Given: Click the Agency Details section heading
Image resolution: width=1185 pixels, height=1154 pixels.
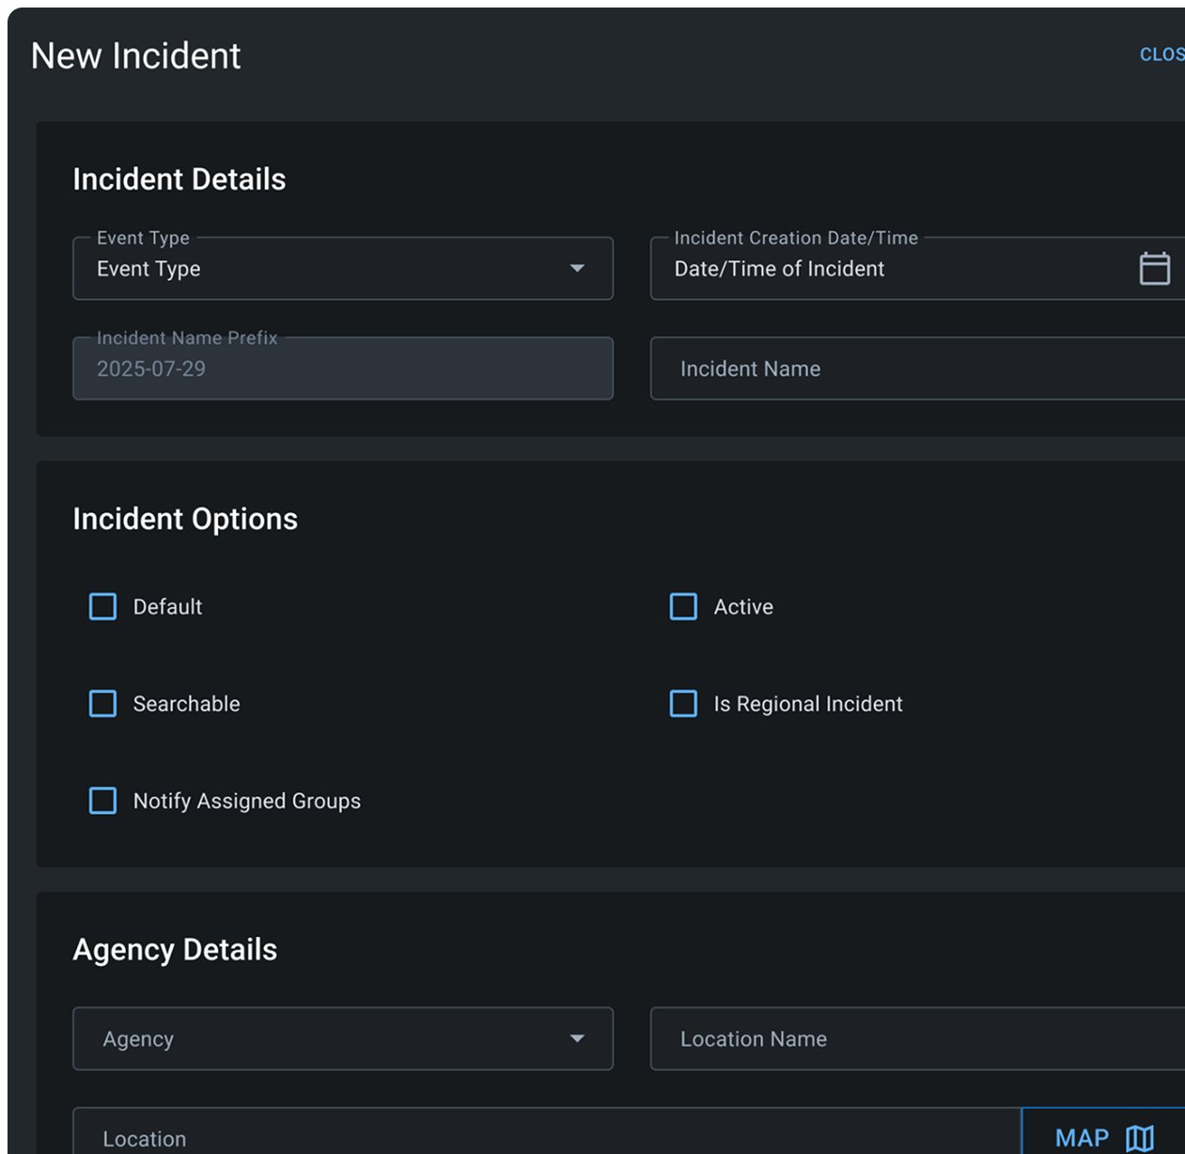Looking at the screenshot, I should pos(175,950).
